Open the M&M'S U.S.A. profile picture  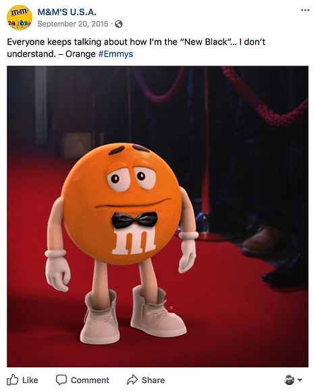20,18
